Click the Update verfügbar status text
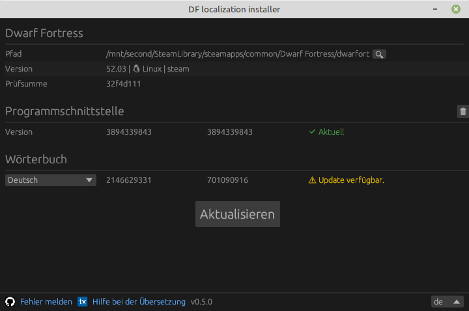469x311 pixels. pyautogui.click(x=352, y=180)
